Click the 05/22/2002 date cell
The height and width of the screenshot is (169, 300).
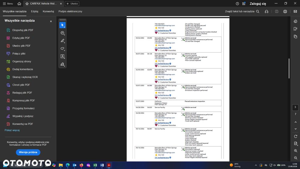point(140,38)
